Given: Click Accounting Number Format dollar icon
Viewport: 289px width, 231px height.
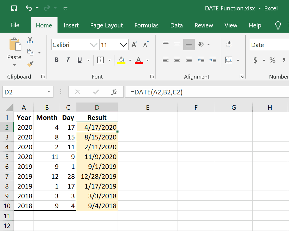Looking at the screenshot, I should pyautogui.click(x=255, y=60).
